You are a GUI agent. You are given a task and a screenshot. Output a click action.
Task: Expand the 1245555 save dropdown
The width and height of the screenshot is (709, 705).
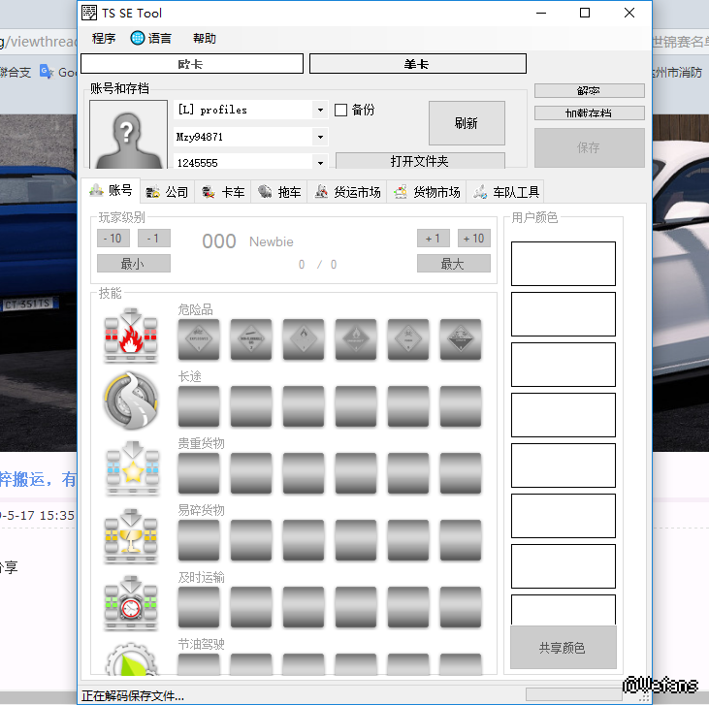[320, 163]
